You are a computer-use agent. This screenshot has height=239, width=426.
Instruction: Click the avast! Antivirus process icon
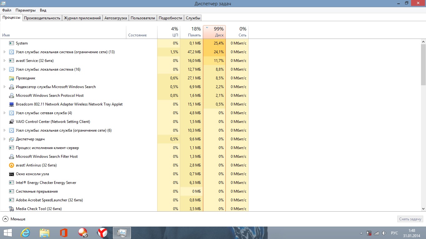point(12,165)
